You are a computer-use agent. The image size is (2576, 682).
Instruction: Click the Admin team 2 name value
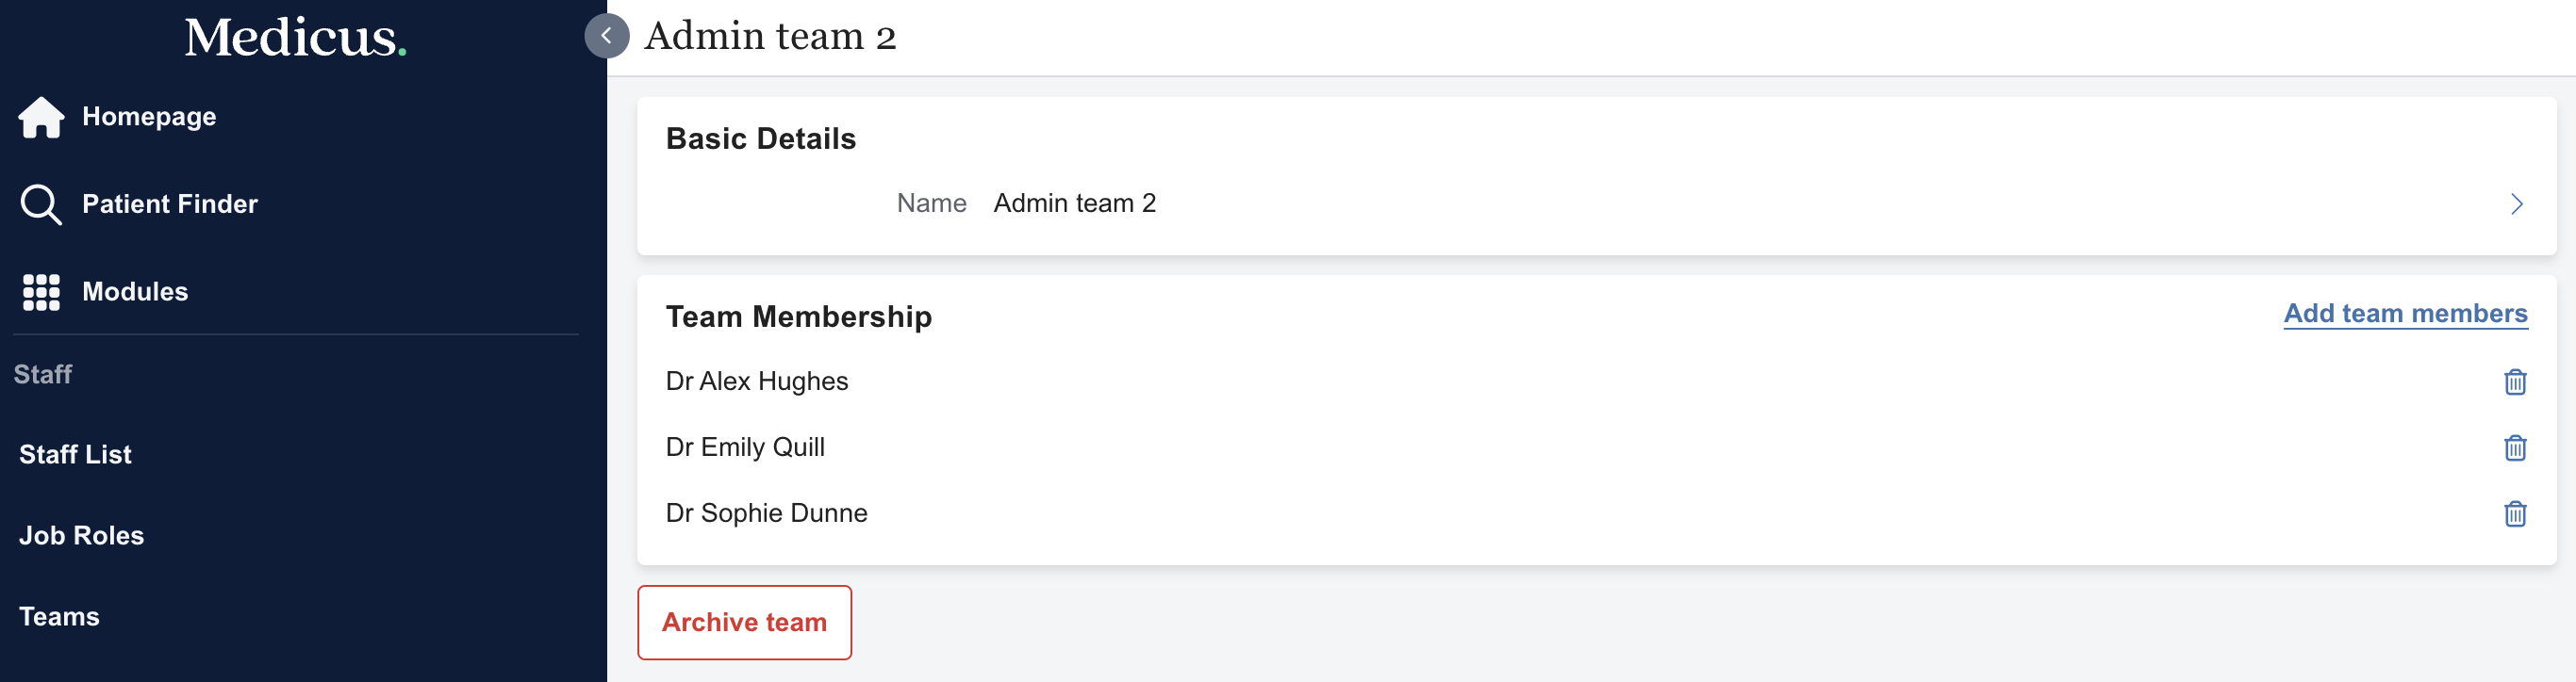(x=1074, y=203)
